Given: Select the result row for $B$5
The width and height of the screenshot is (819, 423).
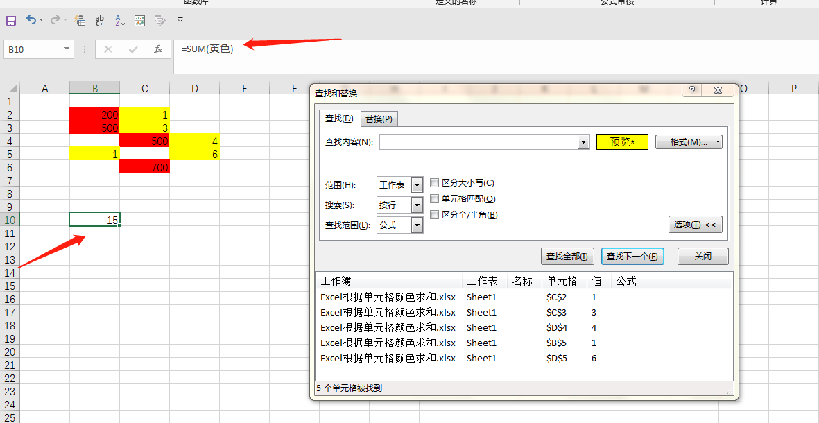Looking at the screenshot, I should pos(524,343).
